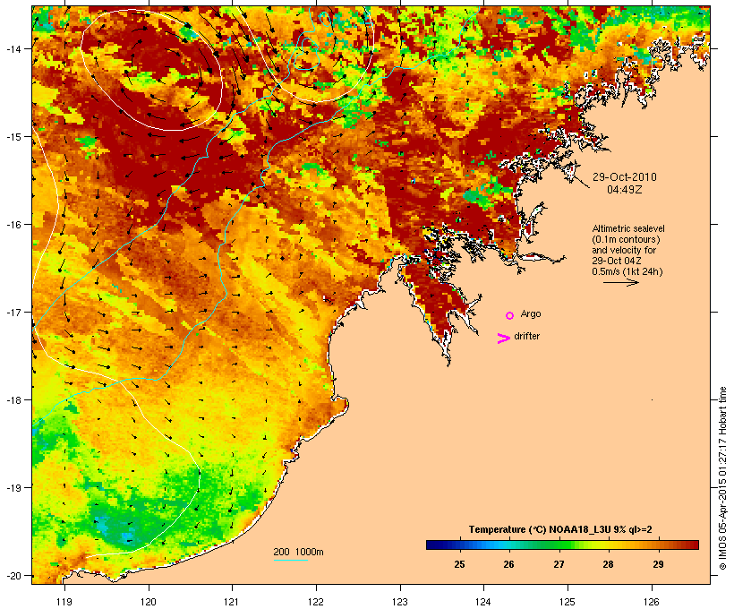The image size is (734, 609).
Task: Click the longitude axis label 125
Action: point(568,602)
